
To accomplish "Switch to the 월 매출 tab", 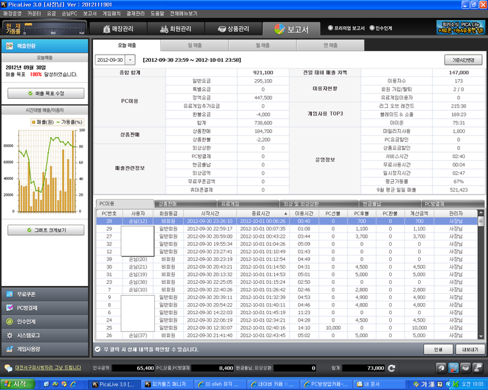I will click(262, 45).
